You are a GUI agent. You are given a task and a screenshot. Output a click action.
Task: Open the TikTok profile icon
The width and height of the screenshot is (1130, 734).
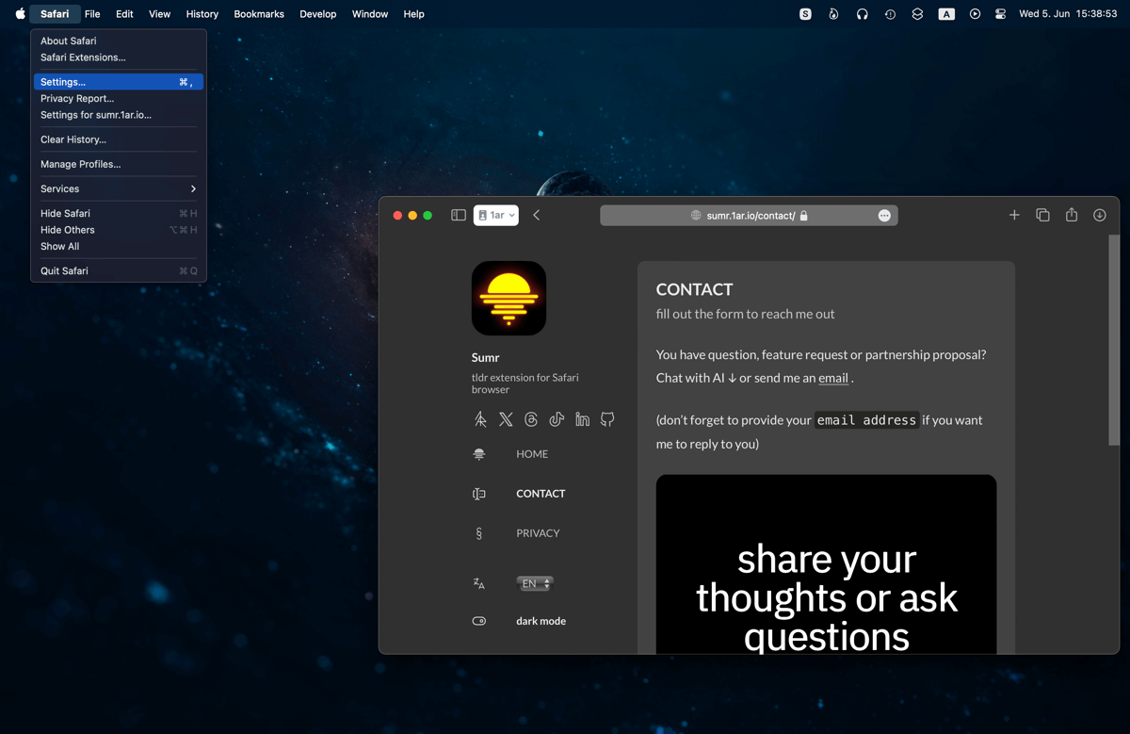(557, 419)
